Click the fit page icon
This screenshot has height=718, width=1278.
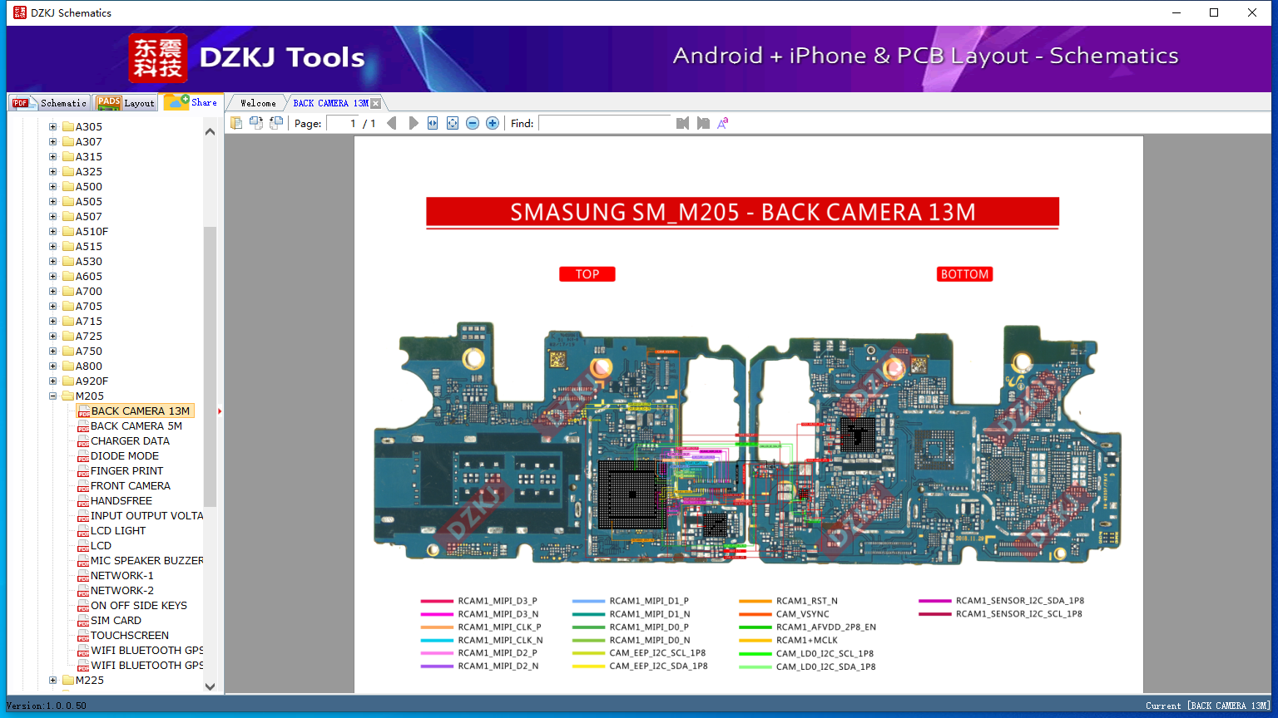[453, 123]
